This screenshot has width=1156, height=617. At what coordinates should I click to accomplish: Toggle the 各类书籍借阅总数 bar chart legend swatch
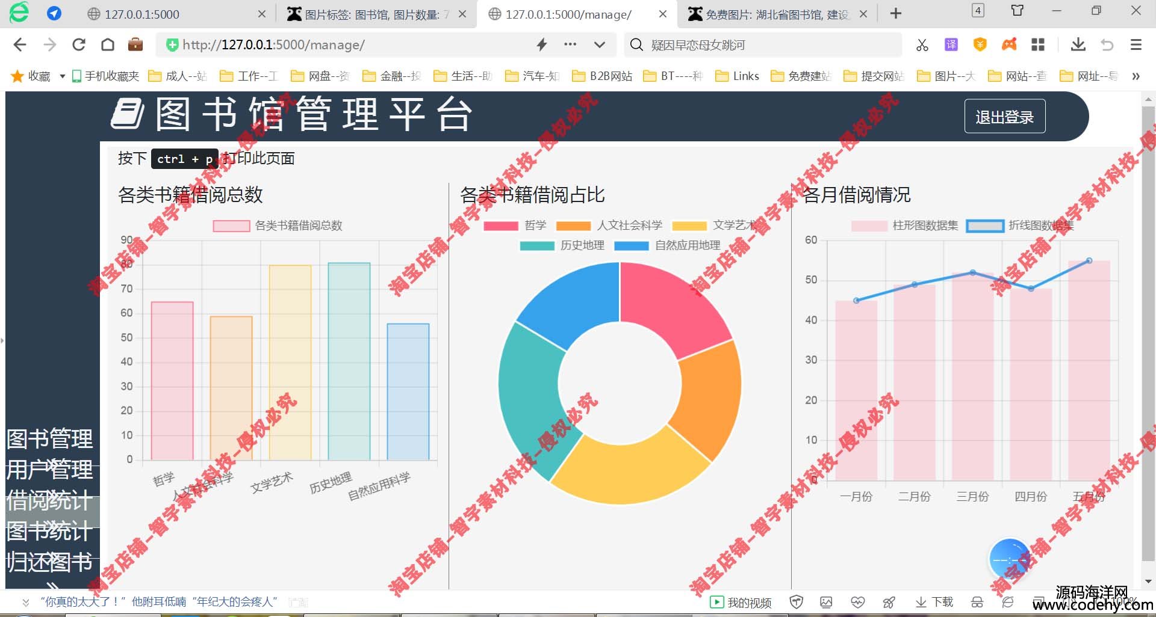click(231, 226)
